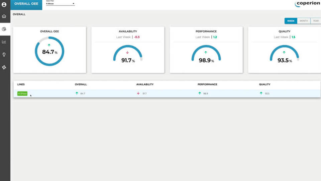Open the user profile icon
Viewport: 321px width, 181px height.
[4, 5]
